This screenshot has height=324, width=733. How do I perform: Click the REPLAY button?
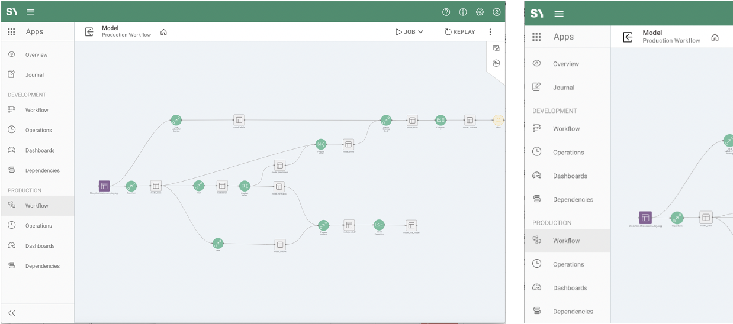point(460,32)
